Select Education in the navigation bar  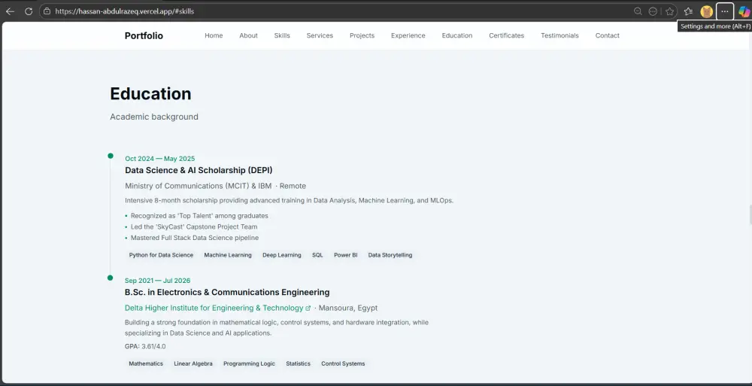[457, 35]
